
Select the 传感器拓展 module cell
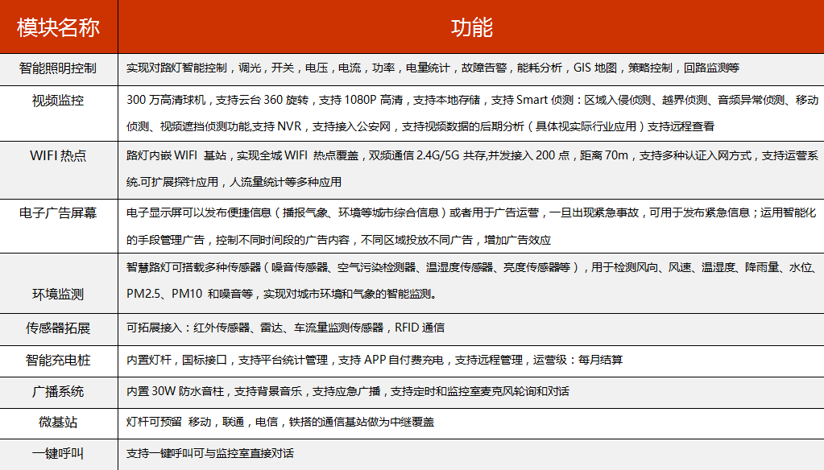coord(58,328)
